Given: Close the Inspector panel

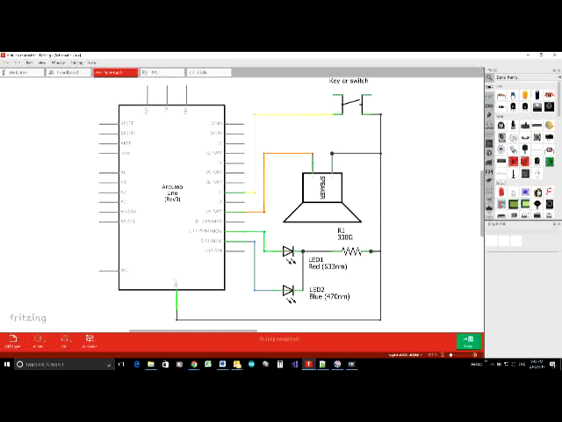Looking at the screenshot, I should point(558,224).
